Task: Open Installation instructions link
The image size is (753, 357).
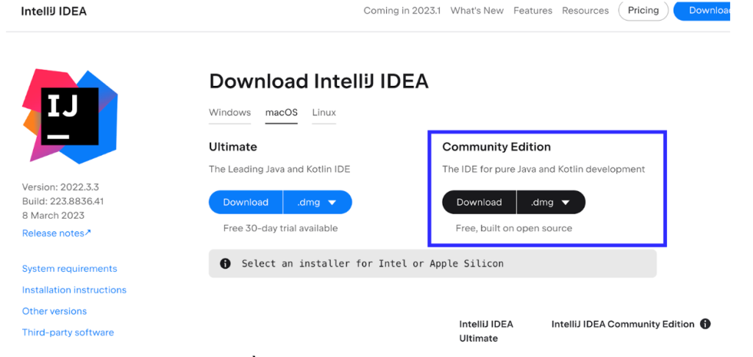Action: point(74,290)
